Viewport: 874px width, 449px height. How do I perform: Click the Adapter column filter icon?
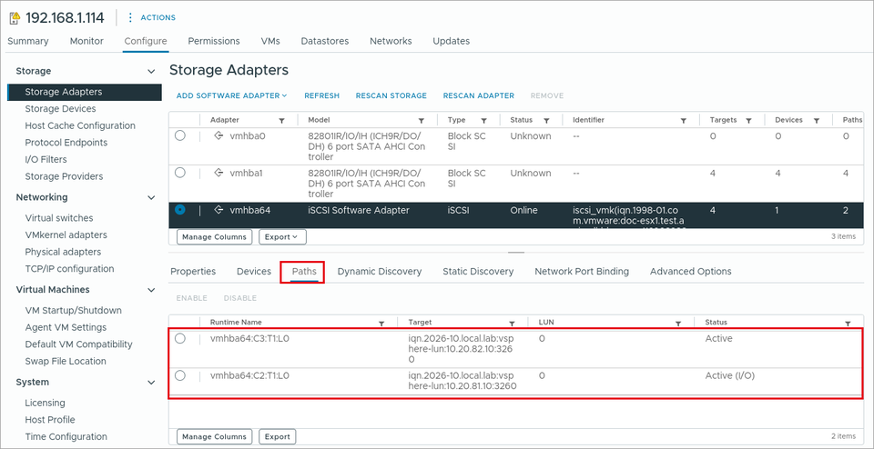281,120
